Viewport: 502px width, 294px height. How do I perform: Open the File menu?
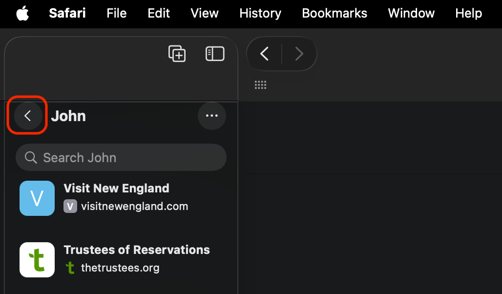[x=117, y=14]
